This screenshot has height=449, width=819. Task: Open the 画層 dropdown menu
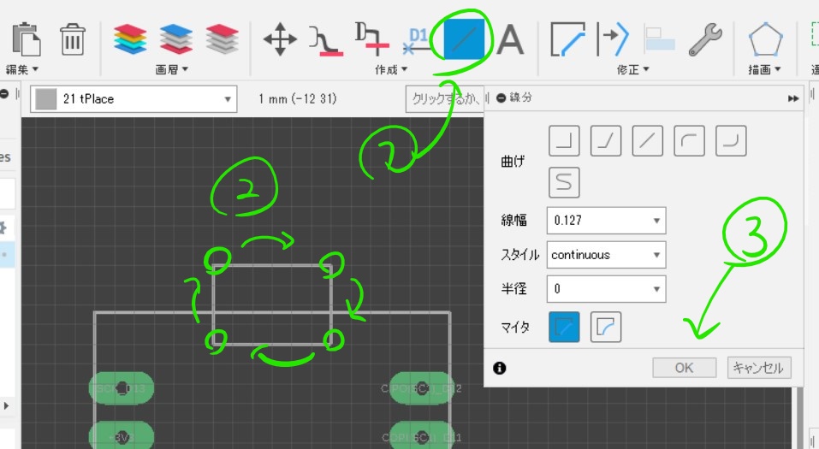coord(172,69)
